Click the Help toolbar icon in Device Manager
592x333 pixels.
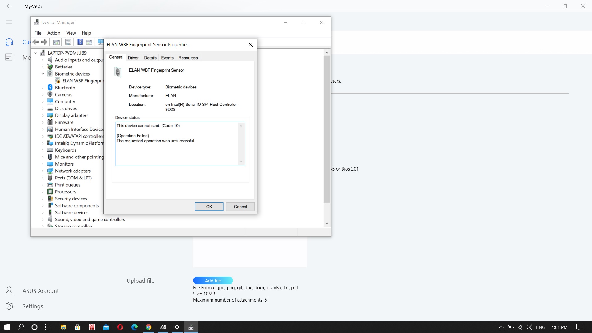pos(80,42)
